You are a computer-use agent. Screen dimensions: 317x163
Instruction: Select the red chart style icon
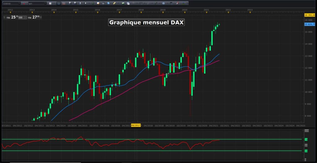click(x=64, y=3)
